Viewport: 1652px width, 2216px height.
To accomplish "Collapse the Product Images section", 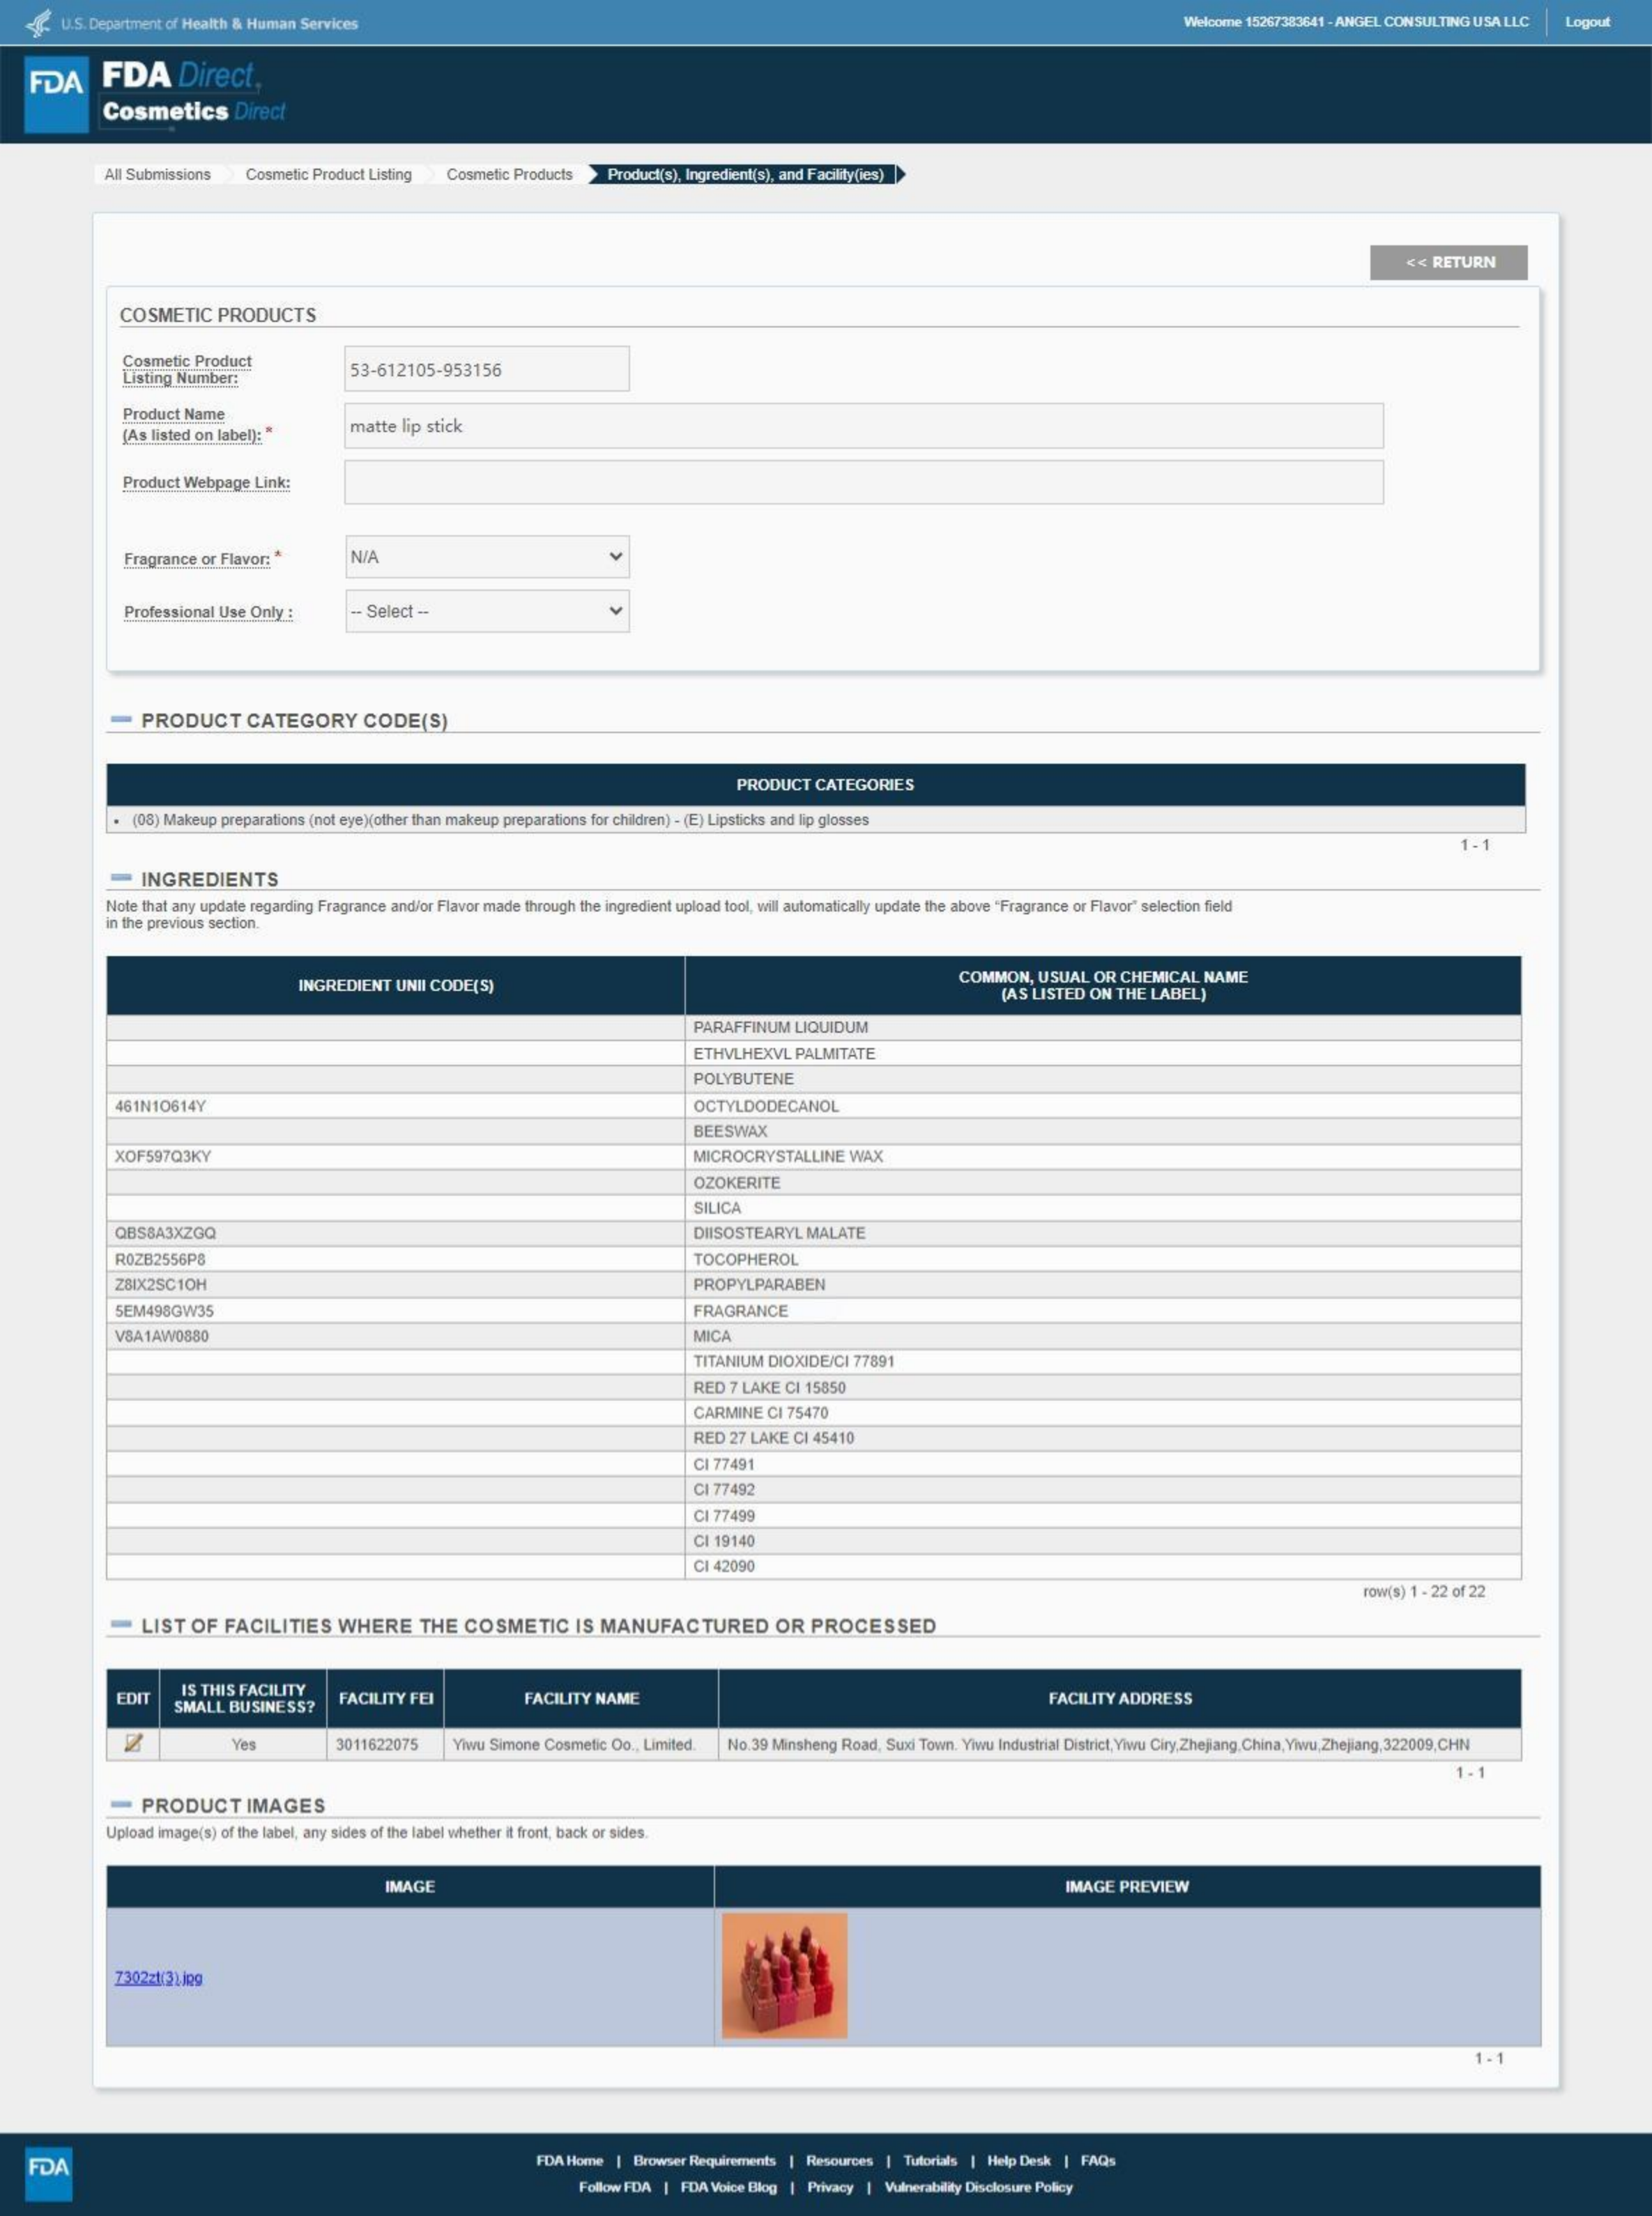I will 121,1805.
